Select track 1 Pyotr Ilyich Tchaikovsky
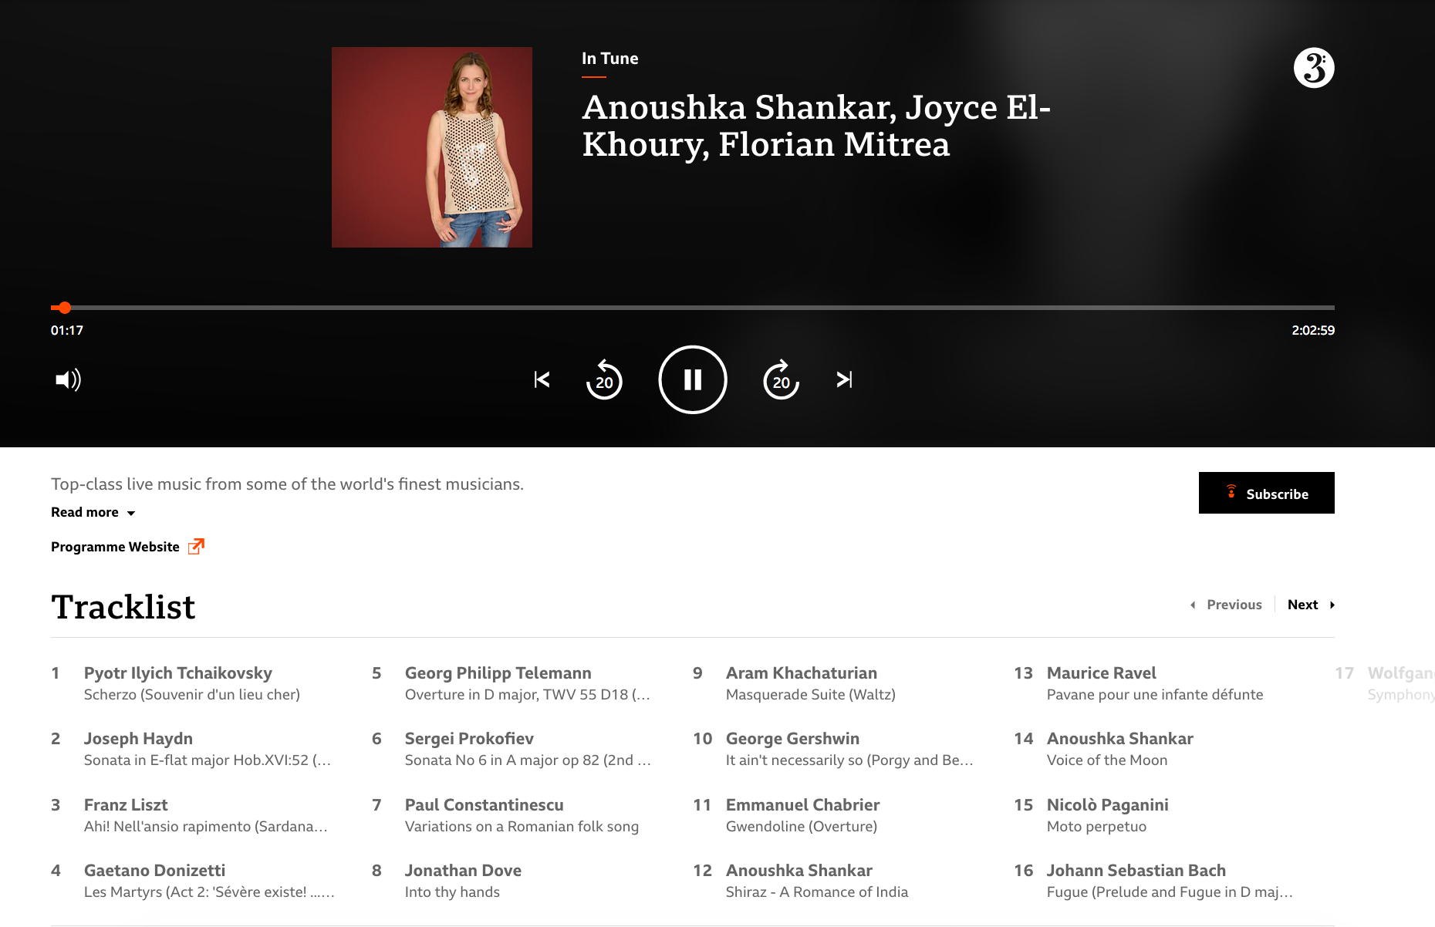 193,683
